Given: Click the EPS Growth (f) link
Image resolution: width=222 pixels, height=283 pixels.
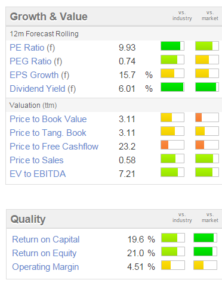Looking at the screenshot, I should [x=39, y=75].
